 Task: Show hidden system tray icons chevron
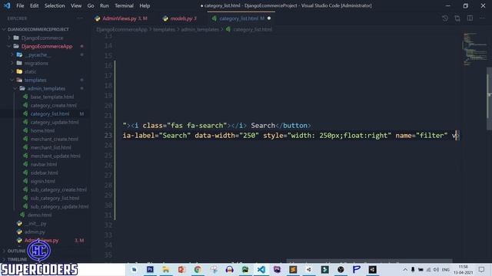[x=405, y=269]
